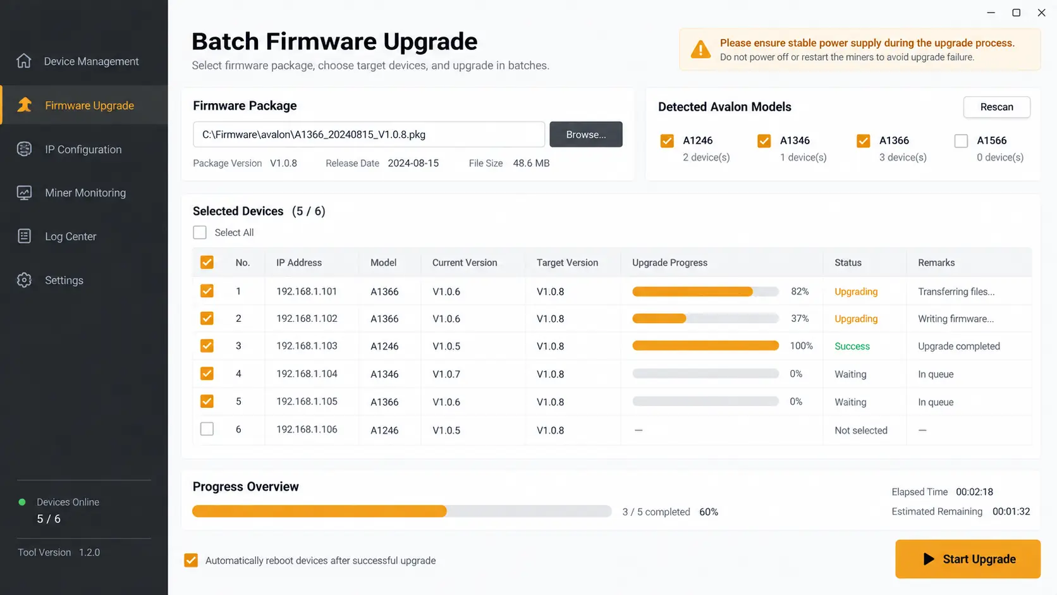This screenshot has height=595, width=1057.
Task: Maximize the application window
Action: click(x=1017, y=13)
